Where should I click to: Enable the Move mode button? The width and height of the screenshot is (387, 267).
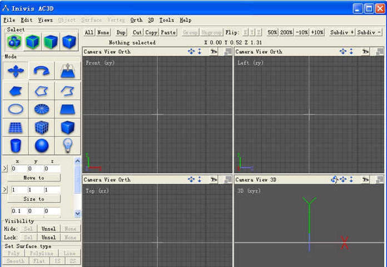[16, 71]
